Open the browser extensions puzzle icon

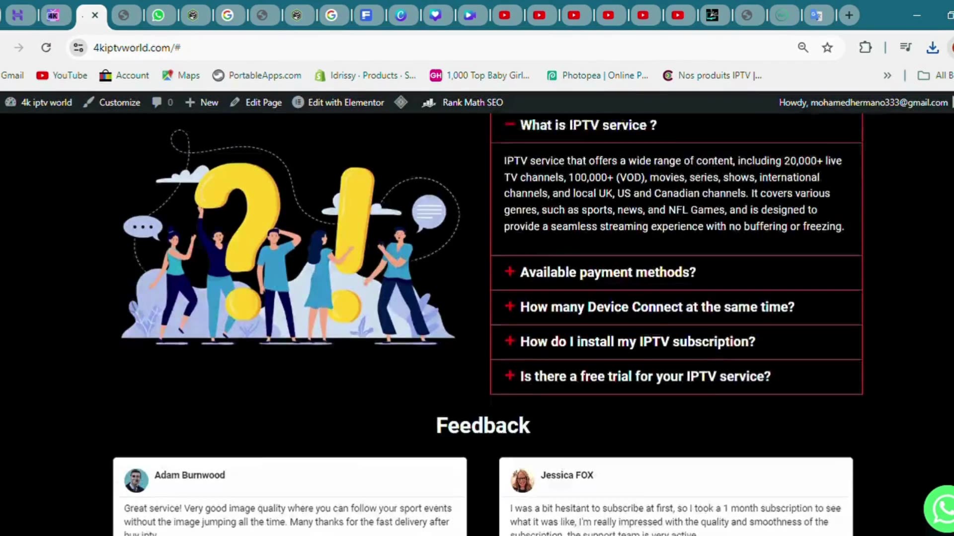point(866,48)
